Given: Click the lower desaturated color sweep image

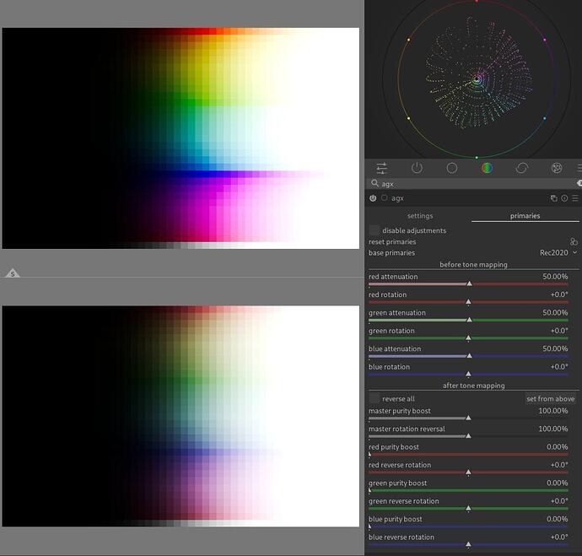Looking at the screenshot, I should (181, 416).
